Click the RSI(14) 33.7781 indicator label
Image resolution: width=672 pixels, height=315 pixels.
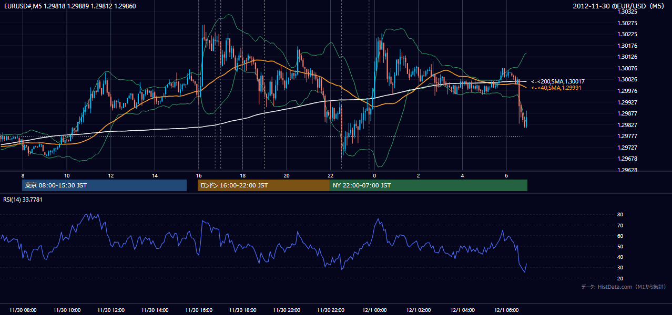pos(23,199)
